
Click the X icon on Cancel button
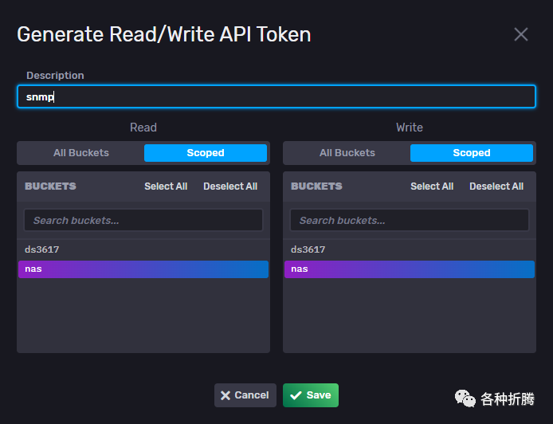226,395
